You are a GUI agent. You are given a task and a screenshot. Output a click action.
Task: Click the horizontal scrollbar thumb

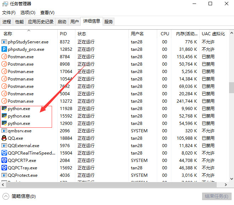point(111,185)
